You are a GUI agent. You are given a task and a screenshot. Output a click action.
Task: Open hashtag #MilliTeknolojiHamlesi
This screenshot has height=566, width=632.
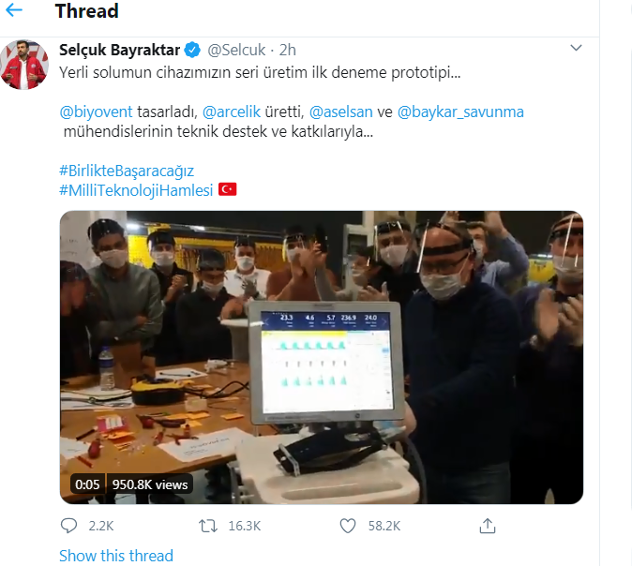[136, 190]
